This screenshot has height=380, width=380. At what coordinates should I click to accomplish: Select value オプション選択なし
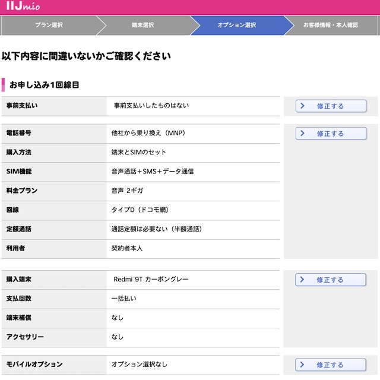click(140, 364)
